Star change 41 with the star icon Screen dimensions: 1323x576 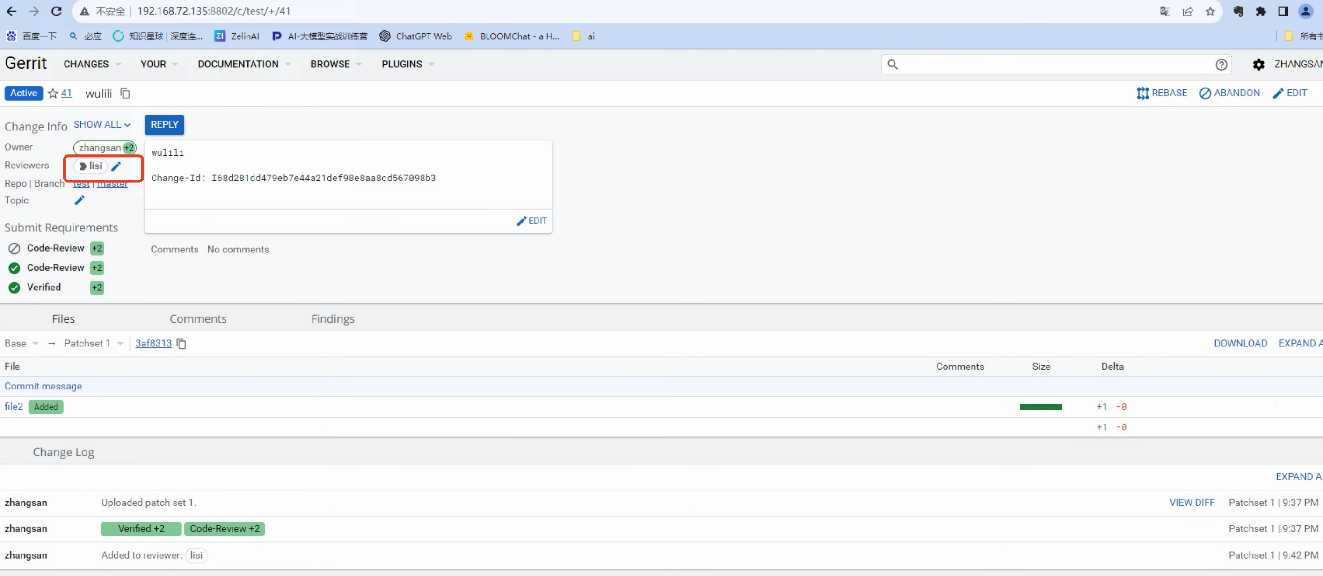(53, 94)
